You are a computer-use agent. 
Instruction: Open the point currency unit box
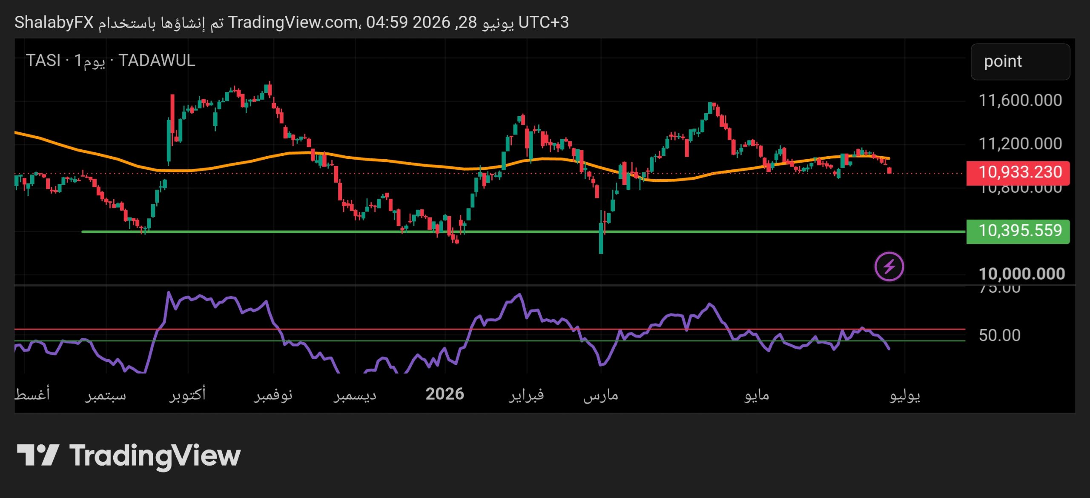click(1020, 62)
